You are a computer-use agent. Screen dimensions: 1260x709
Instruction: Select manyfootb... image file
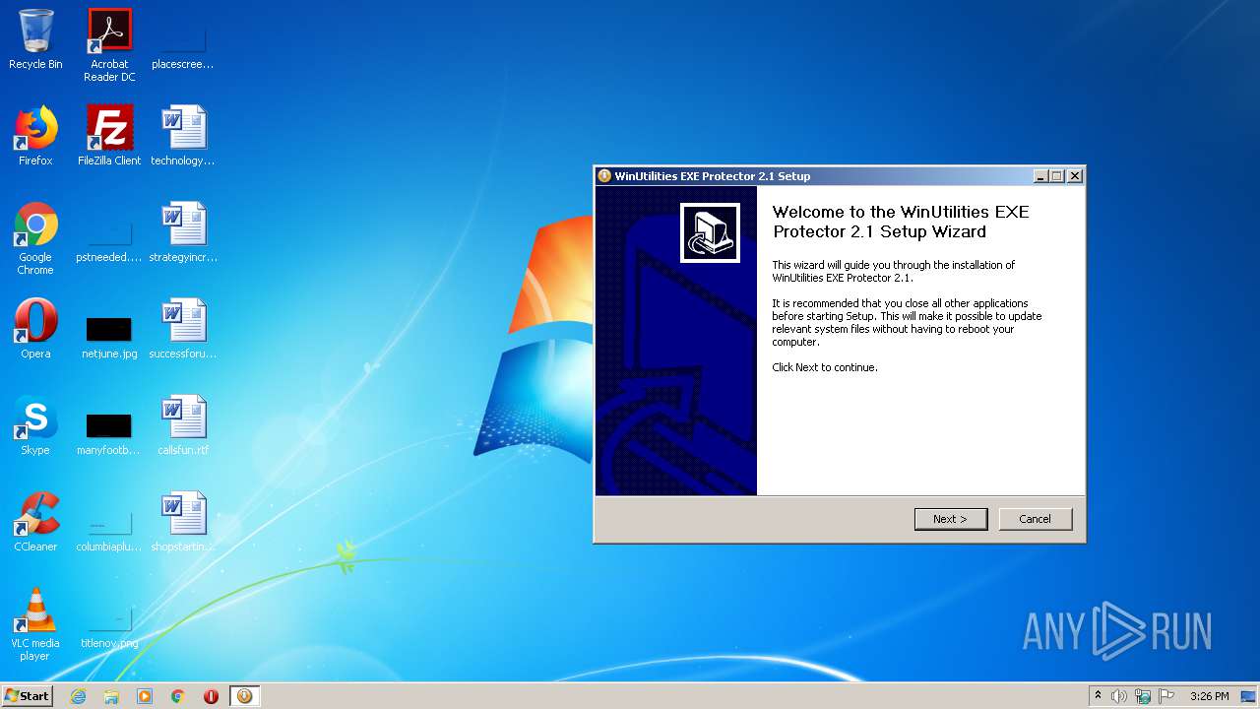pos(109,432)
